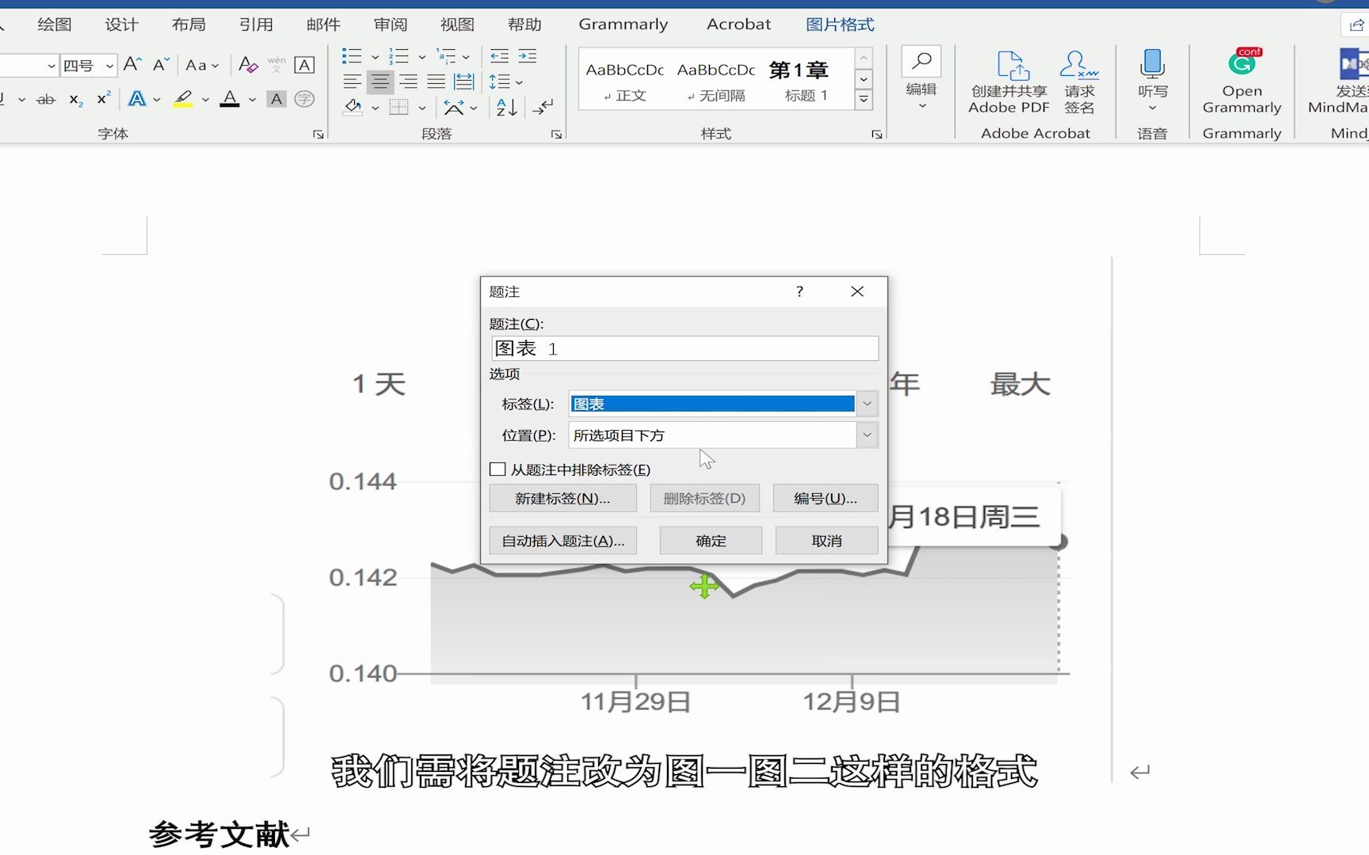Confirm caption dialog with 确定
Image resolution: width=1369 pixels, height=855 pixels.
(711, 541)
